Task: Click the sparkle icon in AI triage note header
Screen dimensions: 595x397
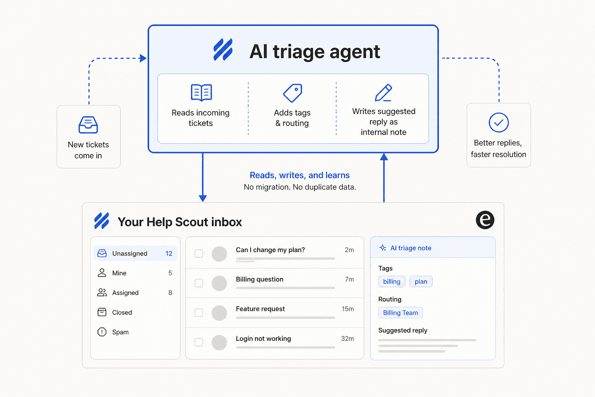Action: (383, 248)
